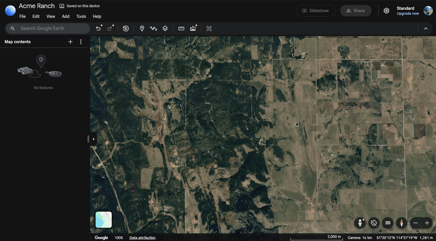Click the Data attribution link
436x241 pixels.
142,238
